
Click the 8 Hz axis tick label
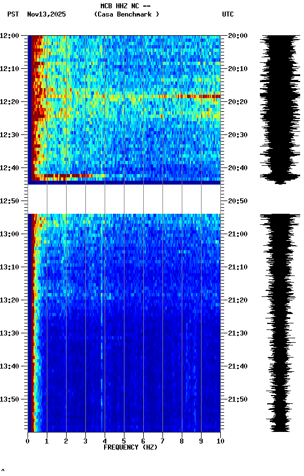pos(182,441)
